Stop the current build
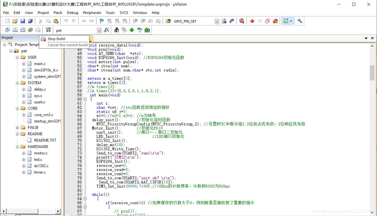This screenshot has width=377, height=216. [38, 30]
